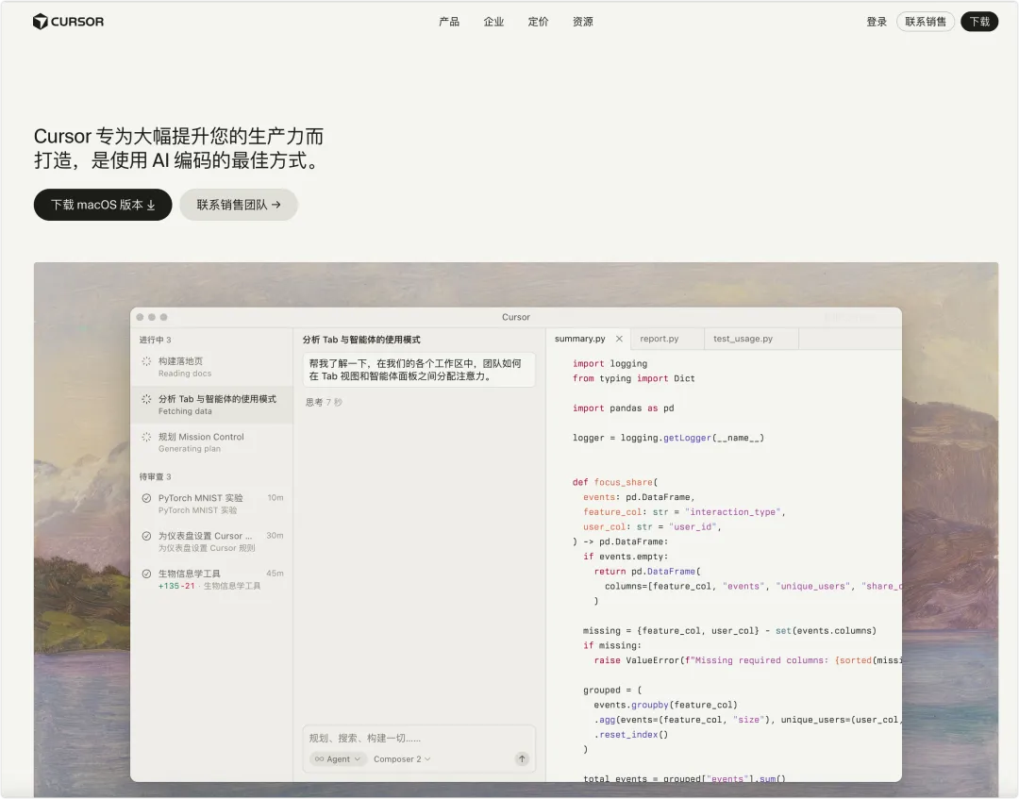Click checkmark icon beside 为仪表盘设置 Cursor

click(146, 536)
